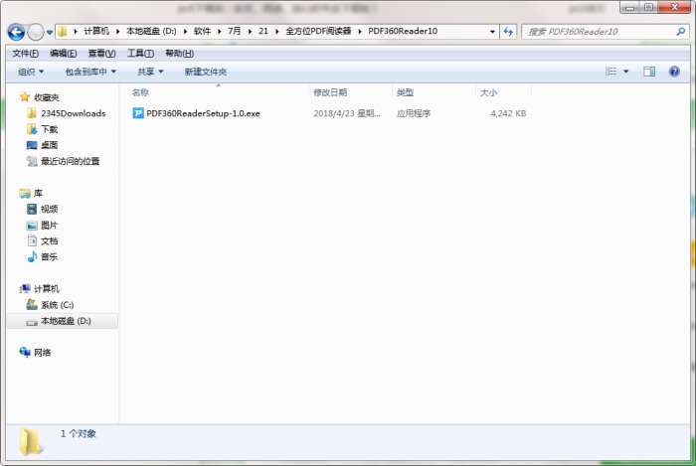This screenshot has width=696, height=466.
Task: Select 下载 in the navigation pane
Action: pos(50,129)
